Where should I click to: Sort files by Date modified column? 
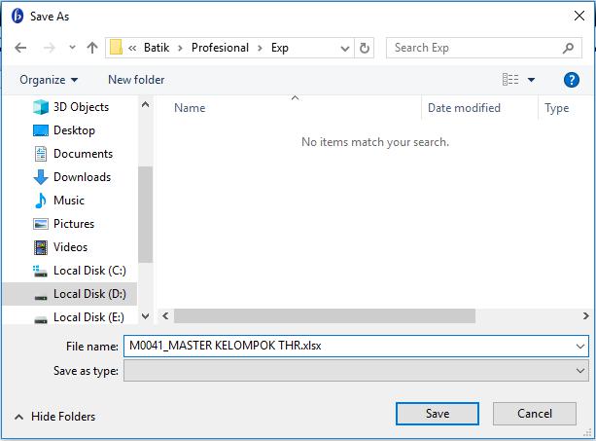[x=464, y=108]
